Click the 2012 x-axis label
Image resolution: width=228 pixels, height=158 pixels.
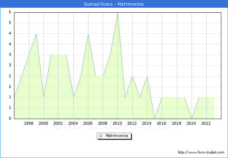point(132,123)
